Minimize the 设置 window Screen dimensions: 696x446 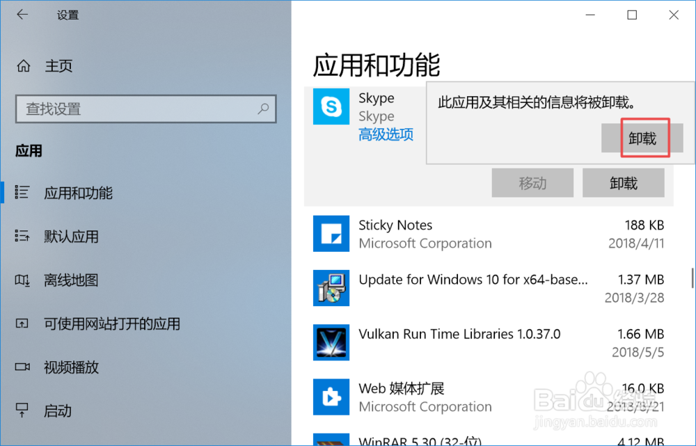pyautogui.click(x=590, y=15)
